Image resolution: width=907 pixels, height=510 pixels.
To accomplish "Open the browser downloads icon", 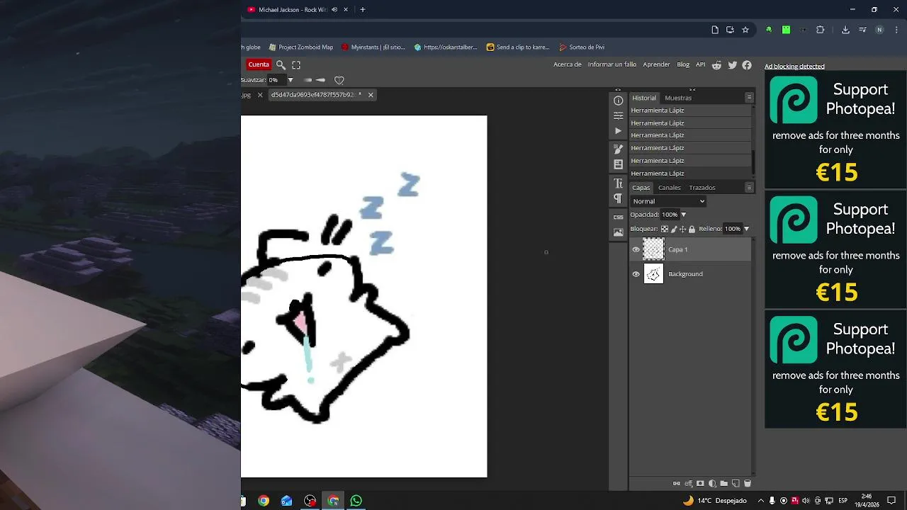I will 845,30.
